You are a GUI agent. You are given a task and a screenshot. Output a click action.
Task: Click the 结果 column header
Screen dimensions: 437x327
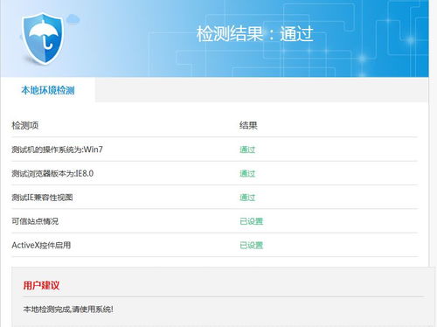(x=248, y=126)
